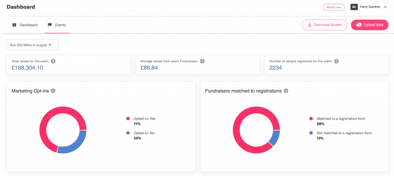
Task: Click the SA user avatar badge
Action: point(354,7)
